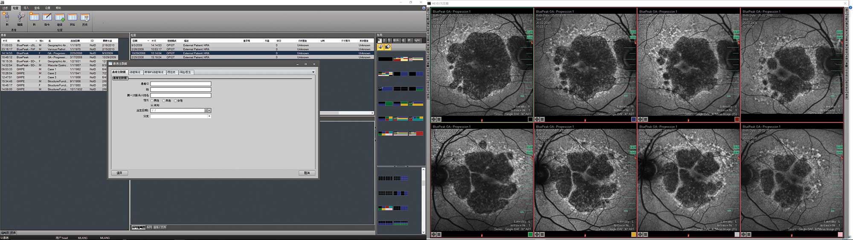Open the 设置 menu in top menu bar

pyautogui.click(x=48, y=8)
